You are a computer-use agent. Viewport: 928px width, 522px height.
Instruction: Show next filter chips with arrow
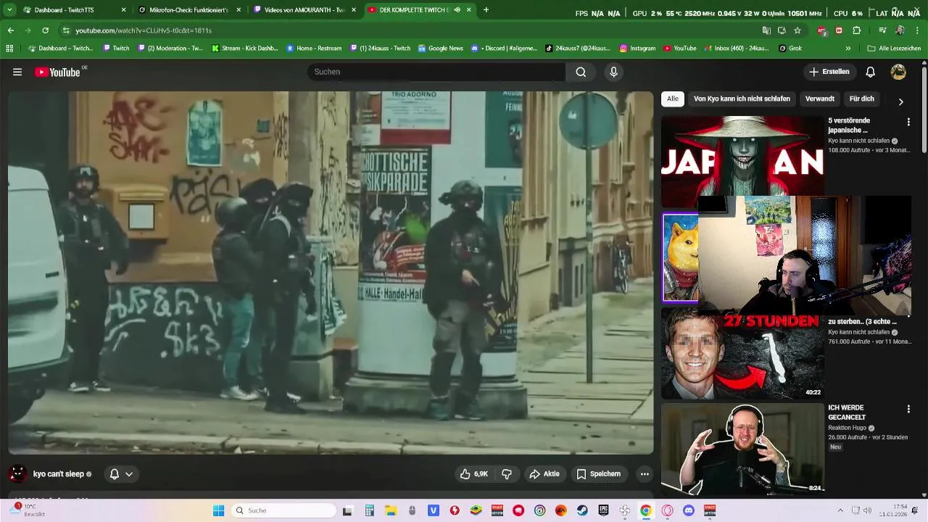(x=900, y=101)
